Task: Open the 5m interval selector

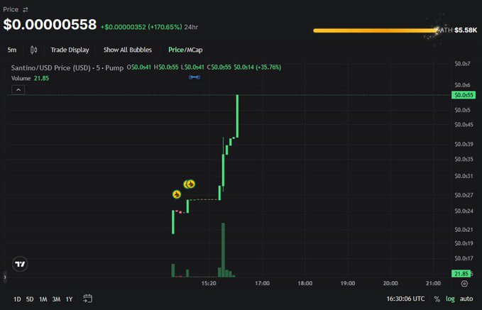Action: pos(12,50)
